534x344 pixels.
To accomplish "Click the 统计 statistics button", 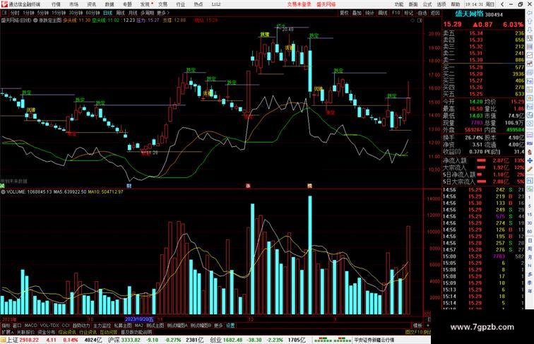I will point(369,13).
